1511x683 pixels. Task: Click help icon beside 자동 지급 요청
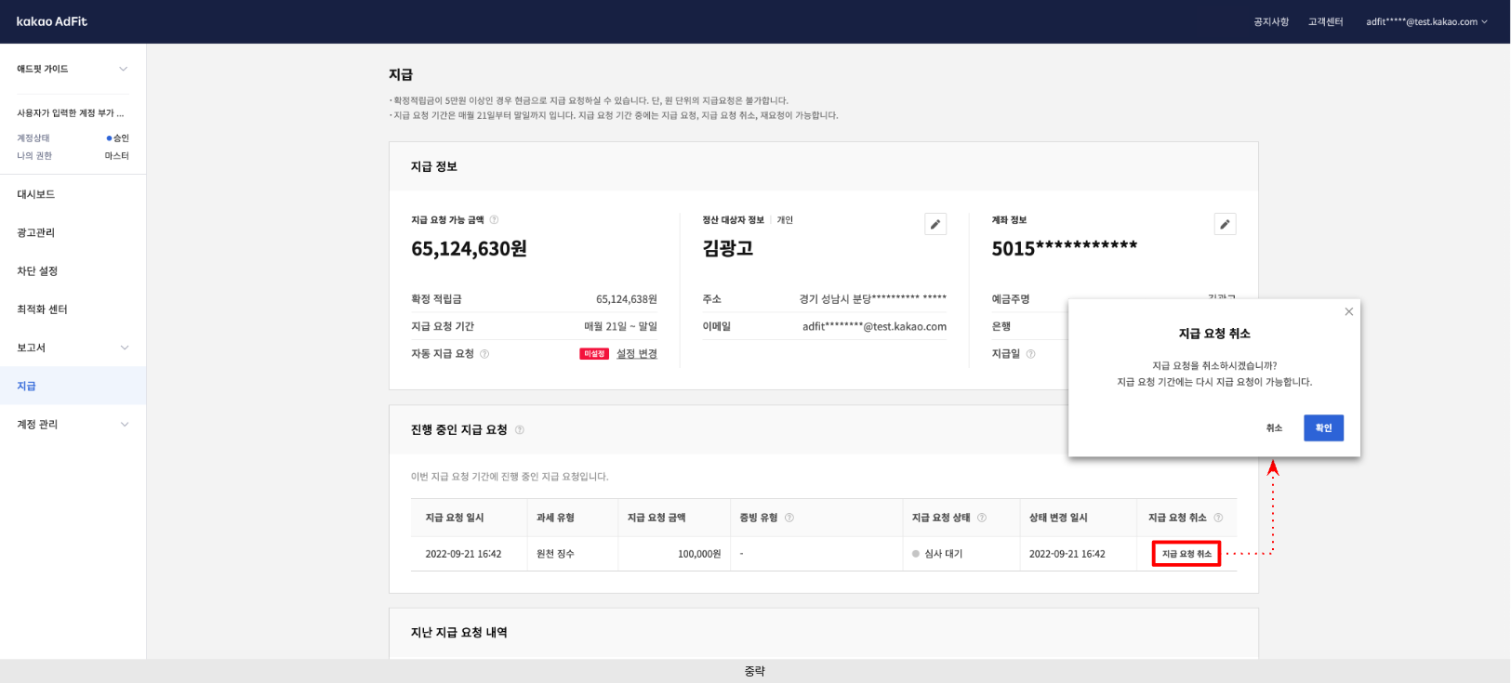[484, 354]
